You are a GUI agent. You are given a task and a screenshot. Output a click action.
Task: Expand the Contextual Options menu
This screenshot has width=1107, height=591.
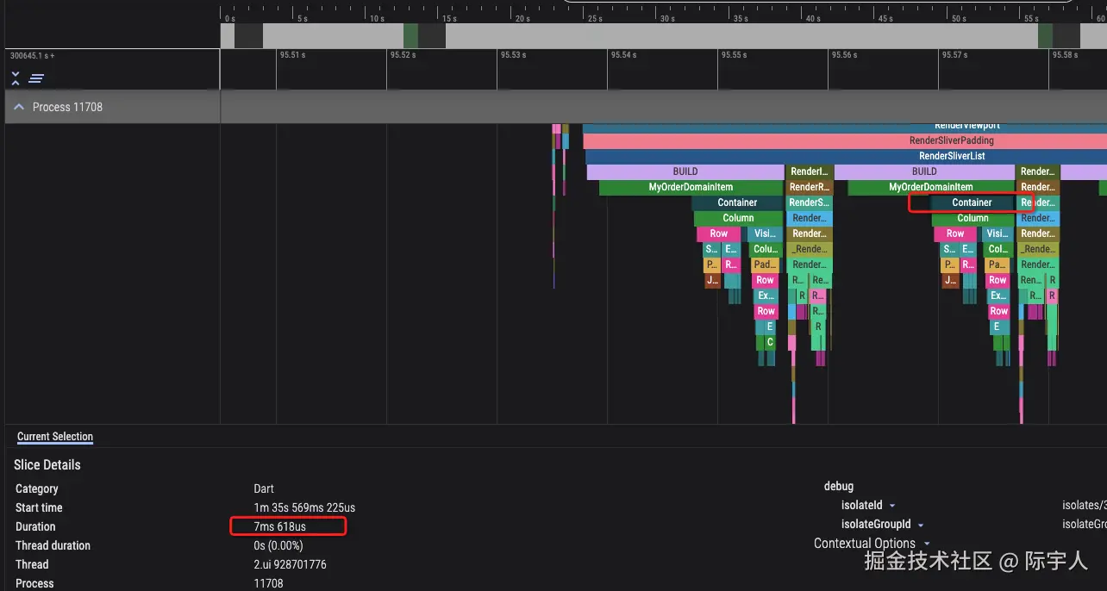872,544
